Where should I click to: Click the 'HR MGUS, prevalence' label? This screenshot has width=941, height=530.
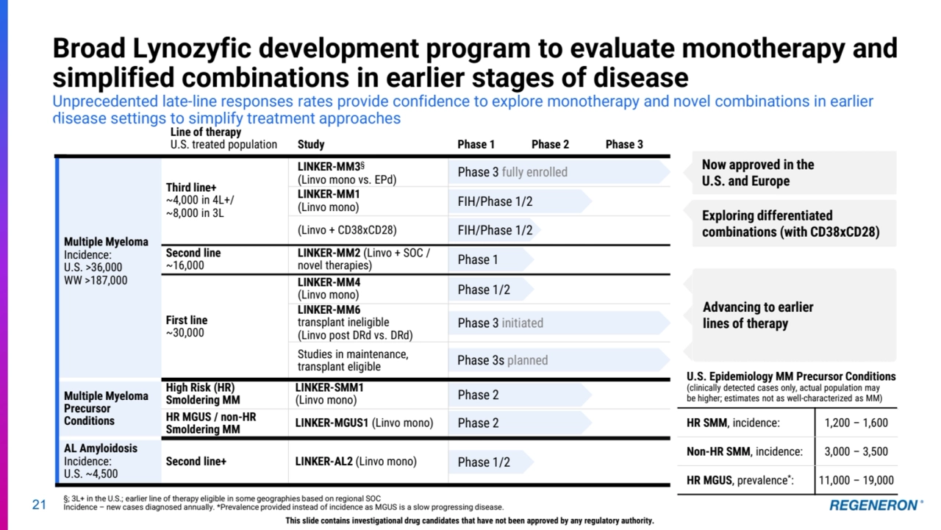pos(740,481)
